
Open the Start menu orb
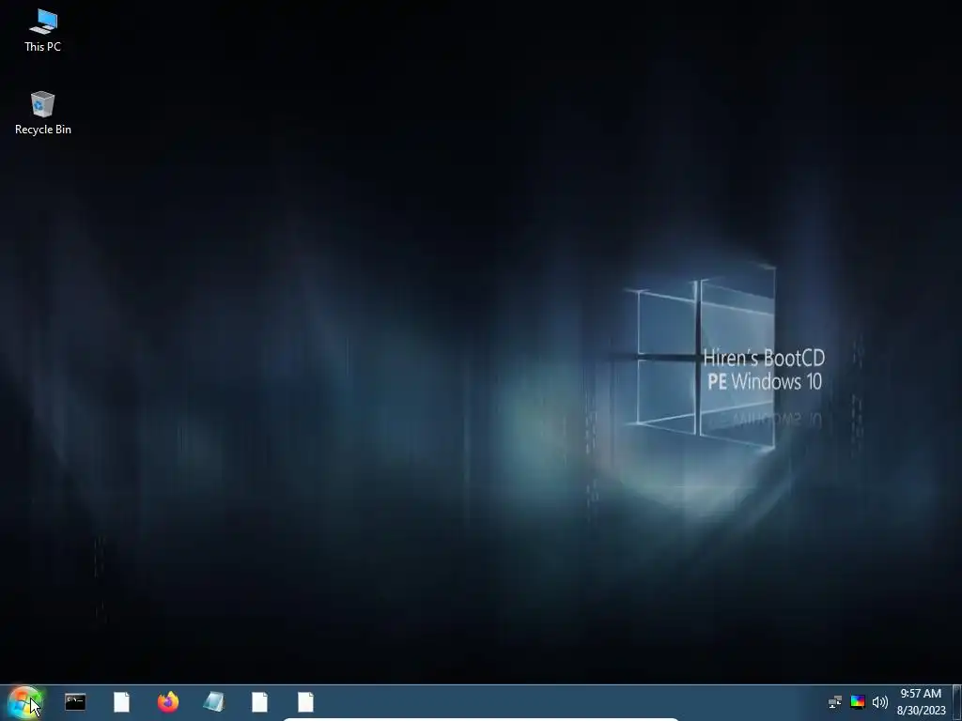pyautogui.click(x=24, y=702)
